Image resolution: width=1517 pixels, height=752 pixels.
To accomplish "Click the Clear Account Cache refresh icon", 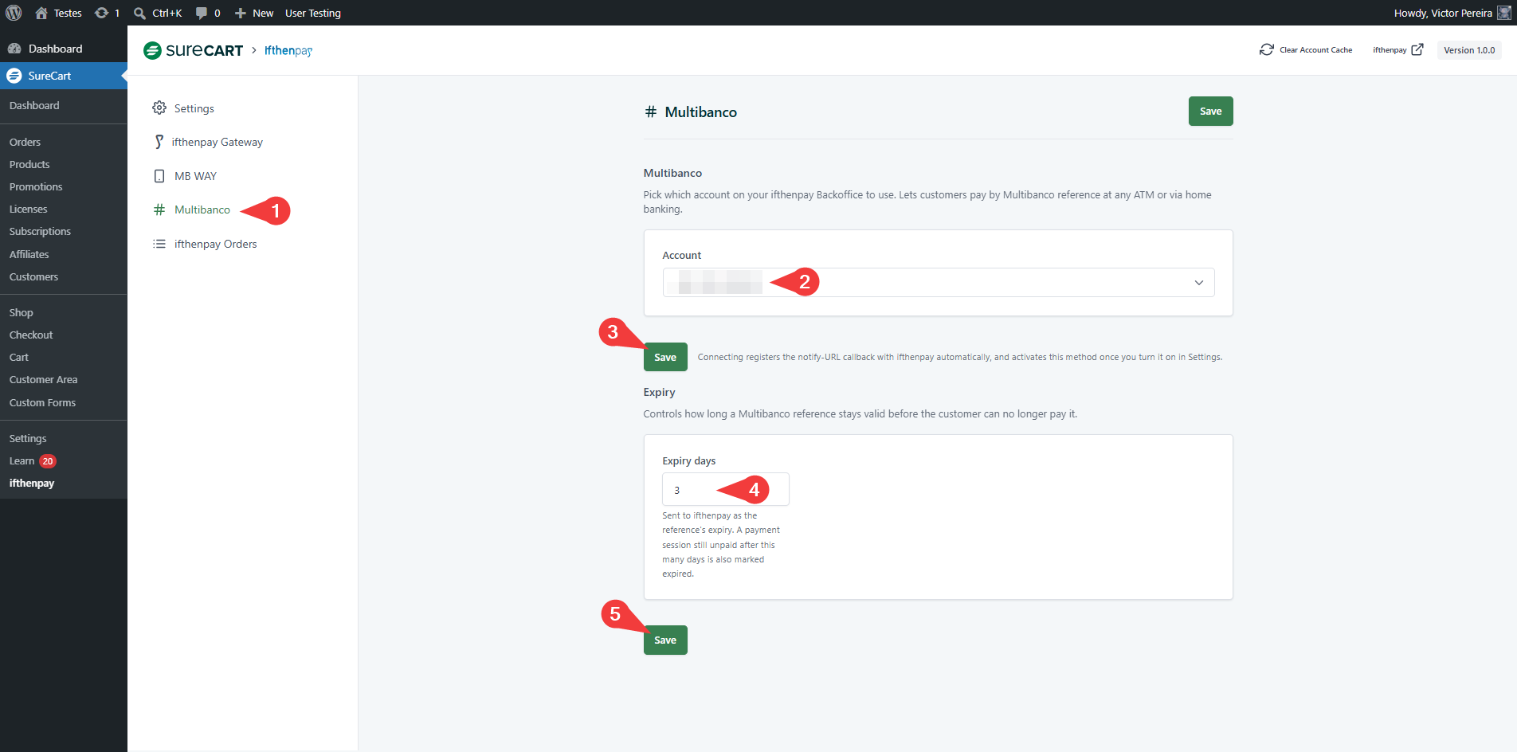I will pos(1267,49).
